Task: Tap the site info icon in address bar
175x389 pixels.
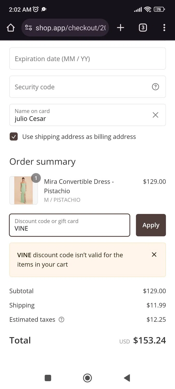Action: [x=29, y=28]
